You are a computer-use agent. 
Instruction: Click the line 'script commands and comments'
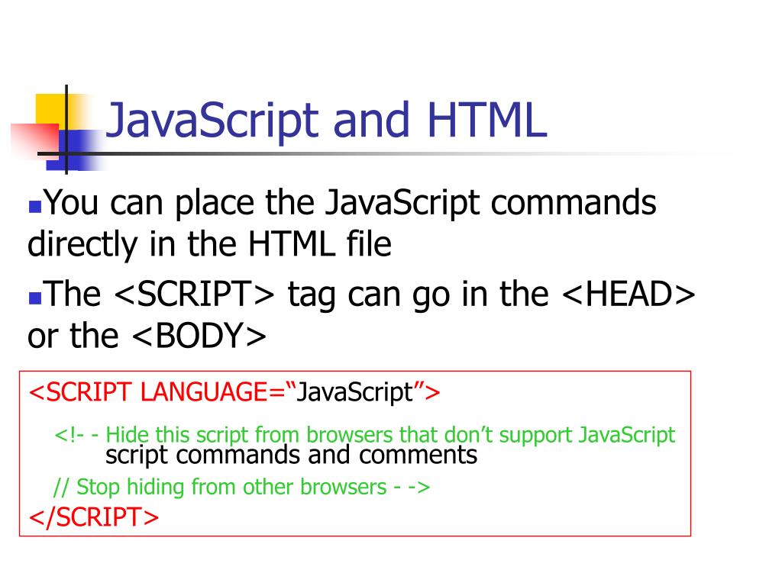pyautogui.click(x=291, y=455)
